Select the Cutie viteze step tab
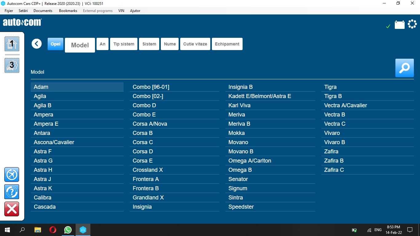This screenshot has height=236, width=420. 195,44
